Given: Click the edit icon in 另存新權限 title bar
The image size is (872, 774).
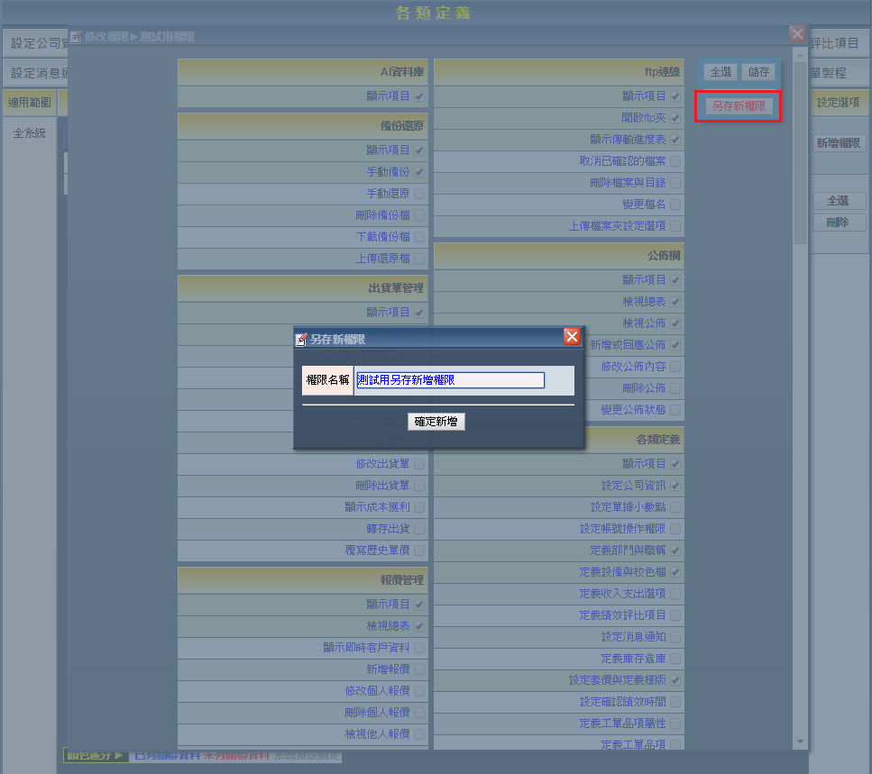Looking at the screenshot, I should click(x=302, y=339).
